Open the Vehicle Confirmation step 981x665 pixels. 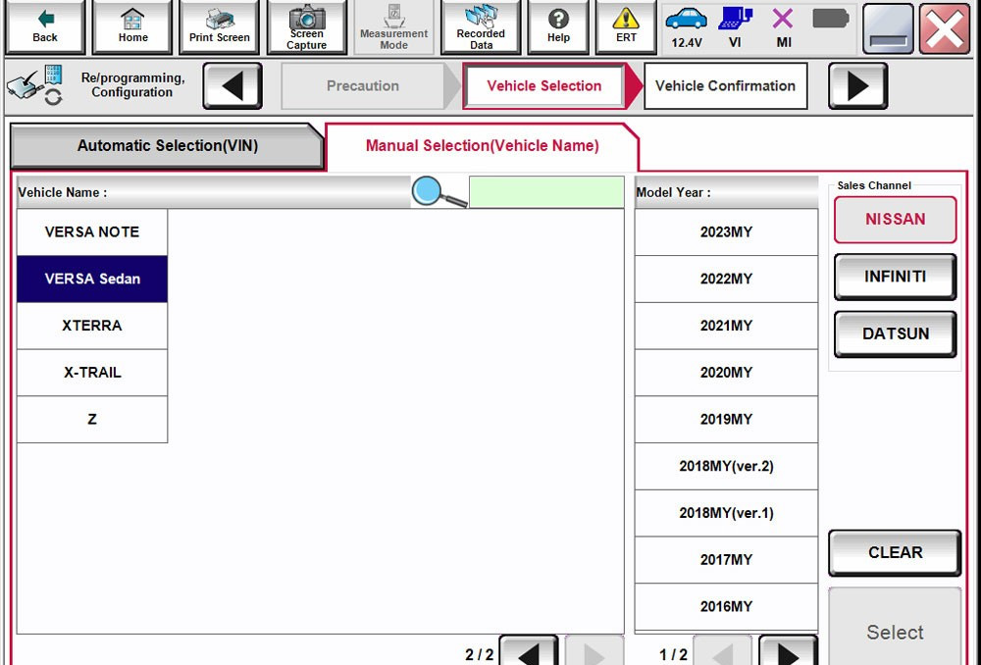725,86
